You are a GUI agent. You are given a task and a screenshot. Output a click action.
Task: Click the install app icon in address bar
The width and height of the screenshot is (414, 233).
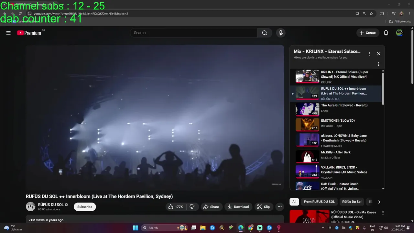click(x=357, y=14)
